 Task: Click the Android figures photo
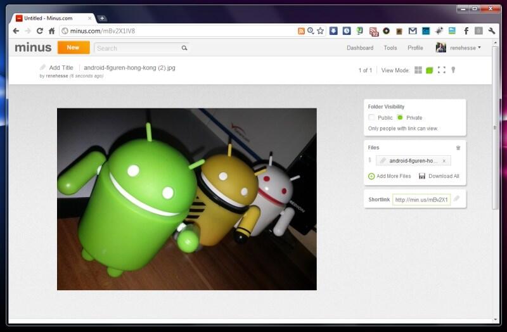pos(187,199)
